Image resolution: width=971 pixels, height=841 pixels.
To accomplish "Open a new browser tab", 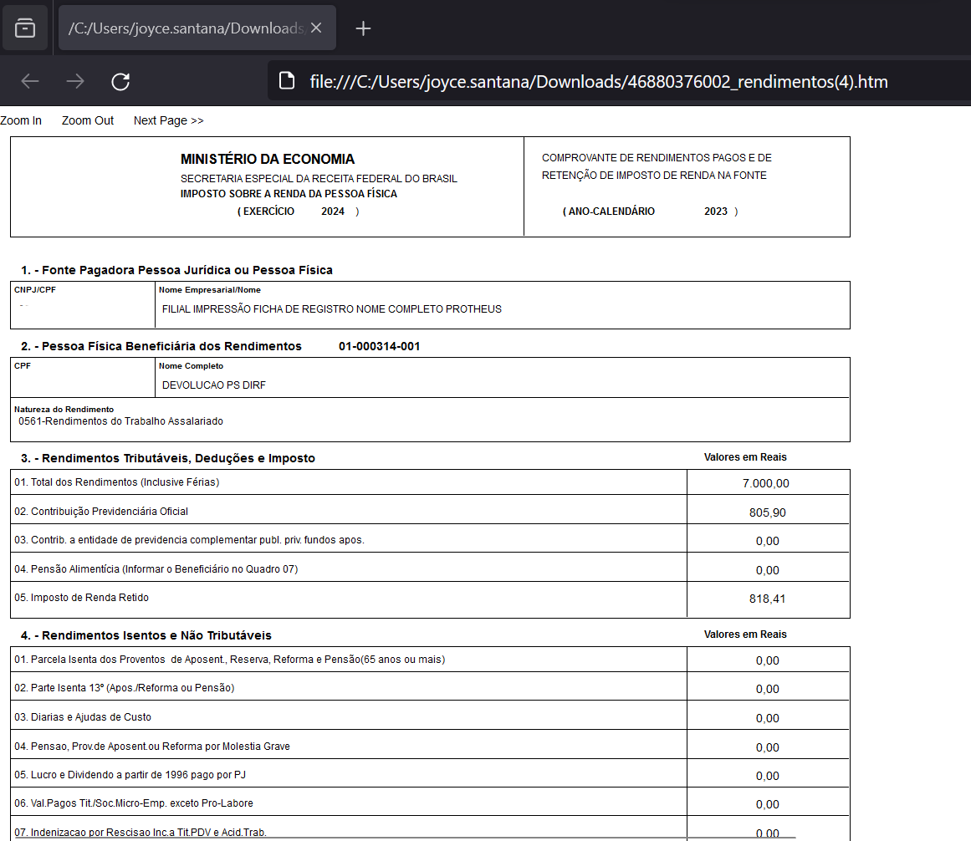I will click(x=363, y=28).
